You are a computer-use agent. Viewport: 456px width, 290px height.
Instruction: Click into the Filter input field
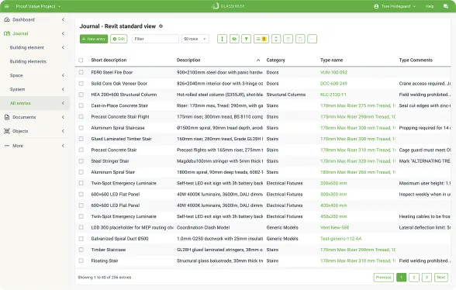point(155,39)
